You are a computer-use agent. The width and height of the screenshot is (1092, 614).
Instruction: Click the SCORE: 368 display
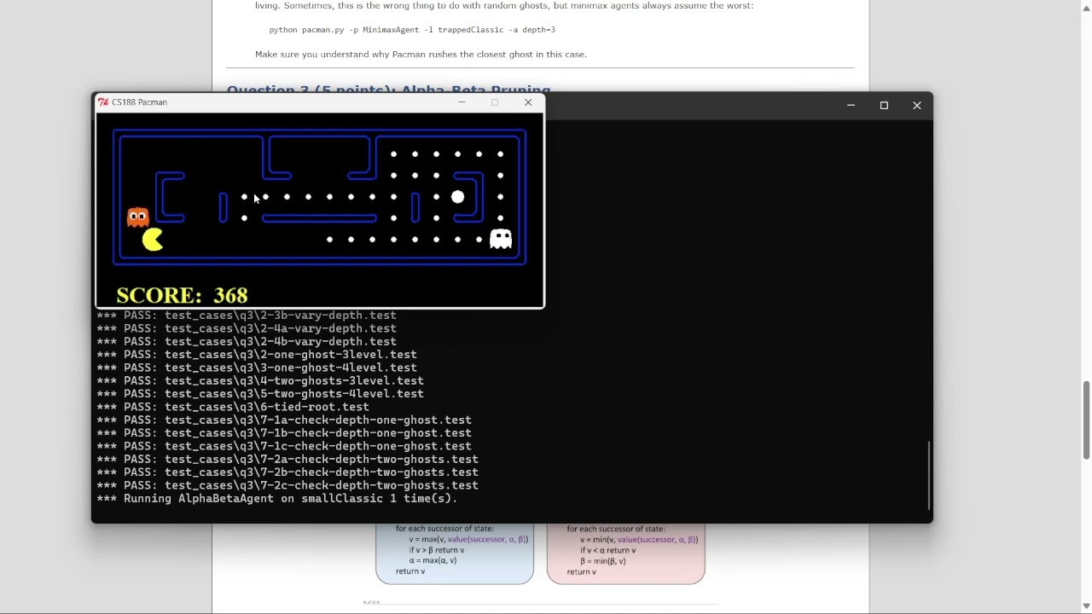(x=183, y=295)
